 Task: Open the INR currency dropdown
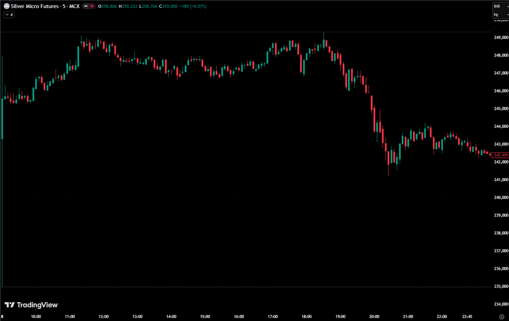501,6
